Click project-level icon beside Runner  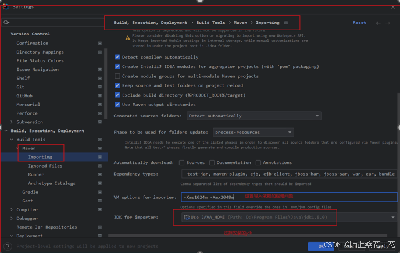100,174
